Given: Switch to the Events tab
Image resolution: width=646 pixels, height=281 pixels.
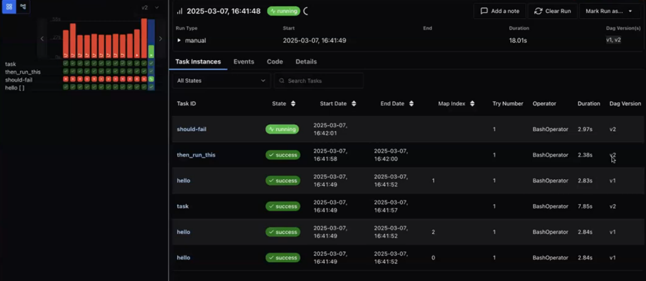Looking at the screenshot, I should tap(243, 62).
